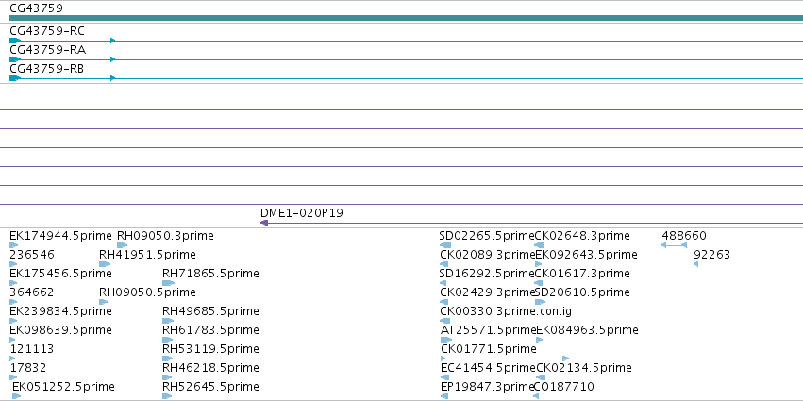Select the RH09050.3prime EST label
Viewport: 803px width, 401px height.
tap(165, 236)
